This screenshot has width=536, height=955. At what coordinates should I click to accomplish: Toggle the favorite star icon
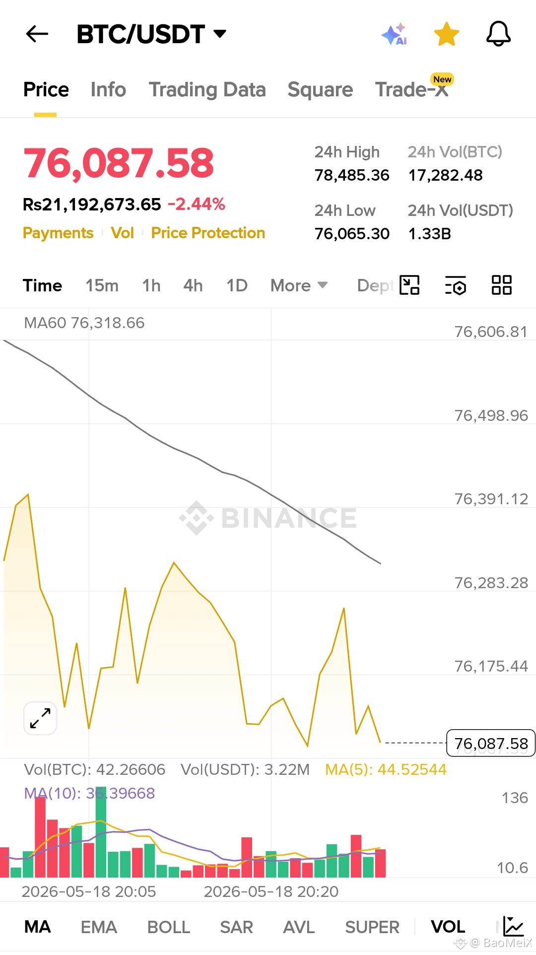pyautogui.click(x=447, y=34)
